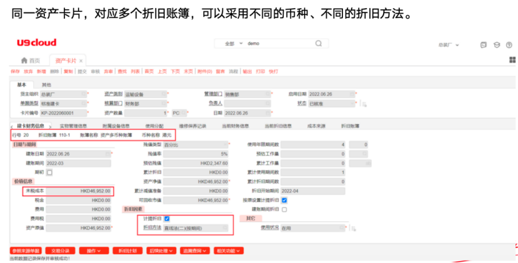Switch to the 其他 tab
518x263 pixels.
tap(47, 84)
